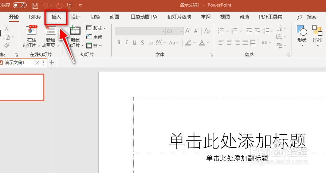Screen dimensions: 326x173
Task: Open the 插入 ribbon tab
Action: tap(56, 17)
